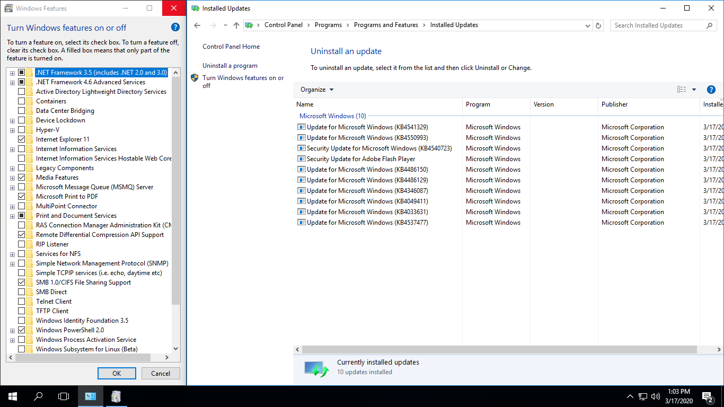Click the icon of update KB4541329
Screen dimensions: 724x407
301,127
